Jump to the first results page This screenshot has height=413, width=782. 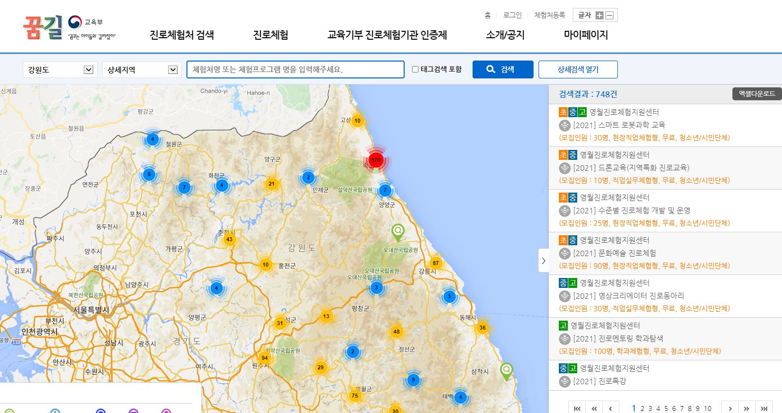click(x=577, y=408)
